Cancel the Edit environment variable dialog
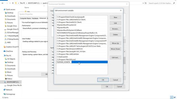 pos(115,80)
